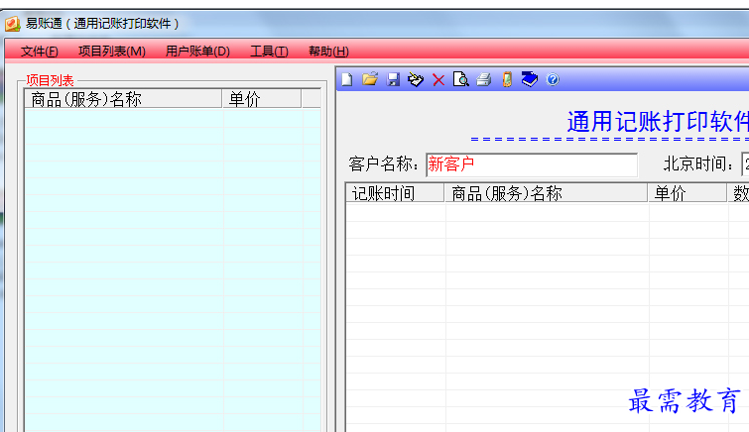Click the orange handheld device icon
This screenshot has width=749, height=432.
point(507,79)
